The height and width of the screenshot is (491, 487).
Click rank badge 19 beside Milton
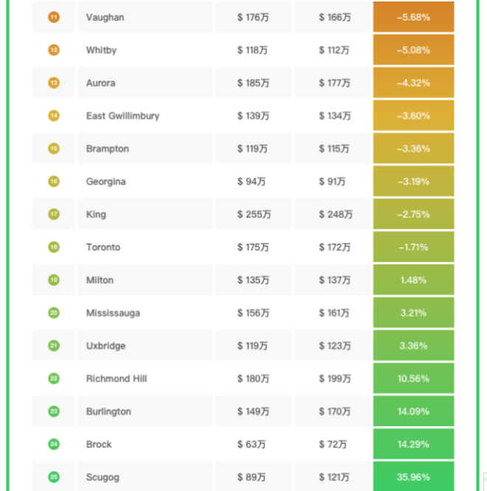54,280
